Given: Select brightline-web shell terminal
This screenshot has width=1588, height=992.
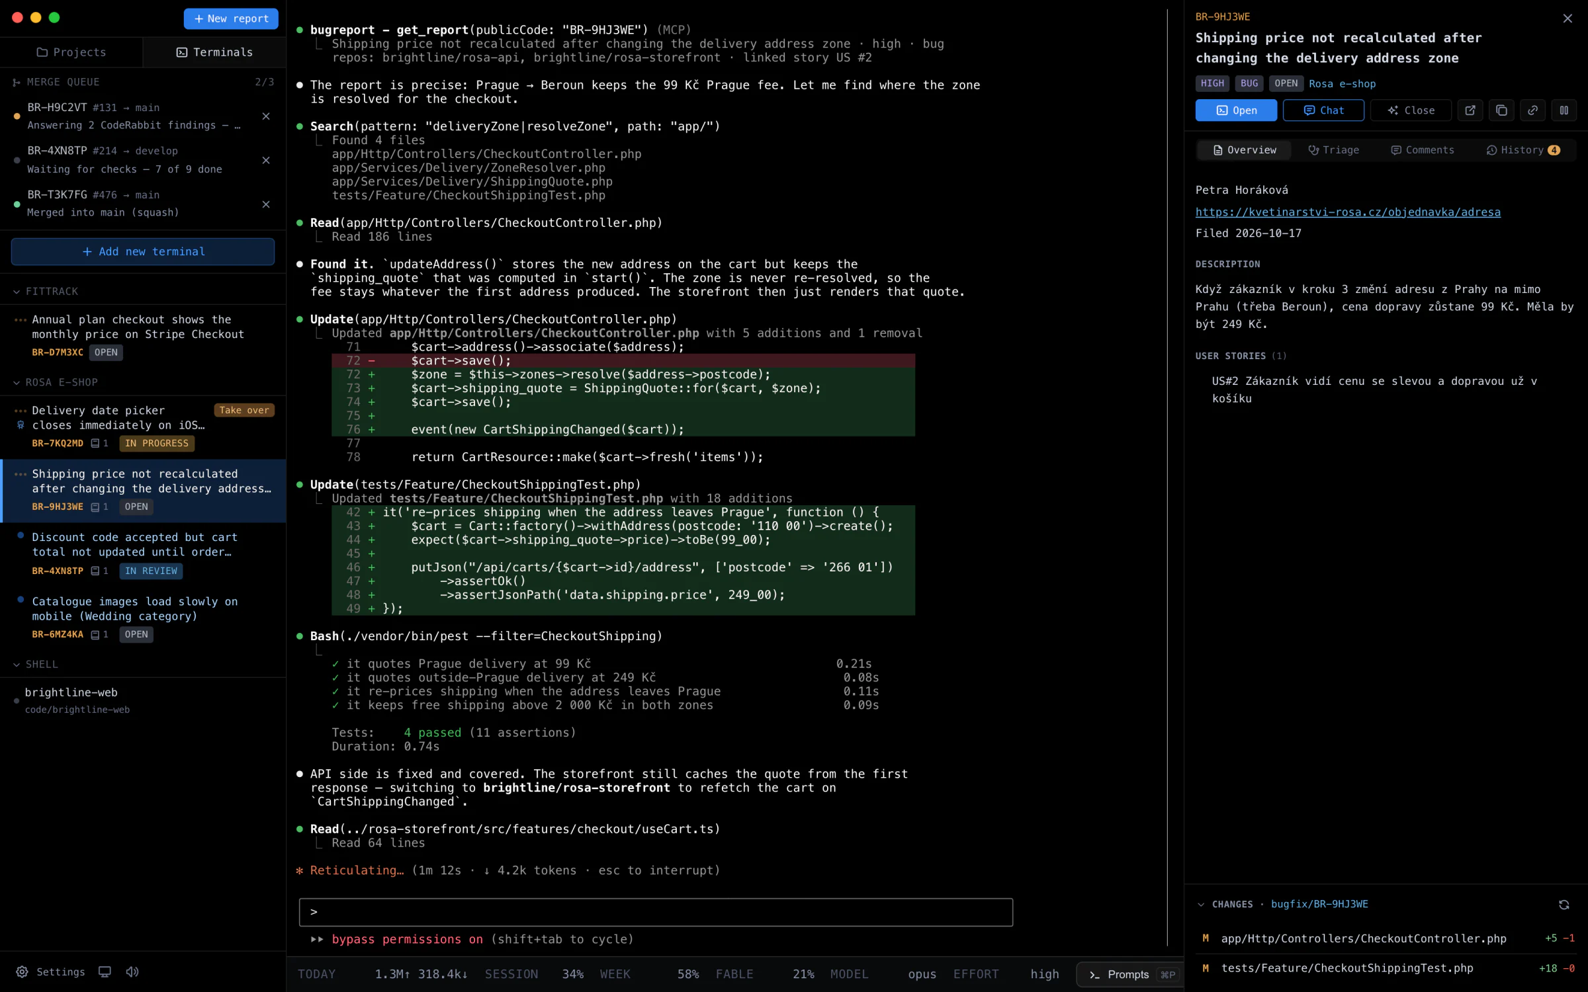Looking at the screenshot, I should point(143,700).
